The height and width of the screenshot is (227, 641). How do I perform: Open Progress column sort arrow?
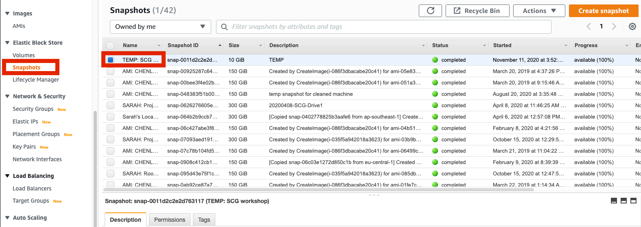pyautogui.click(x=627, y=45)
